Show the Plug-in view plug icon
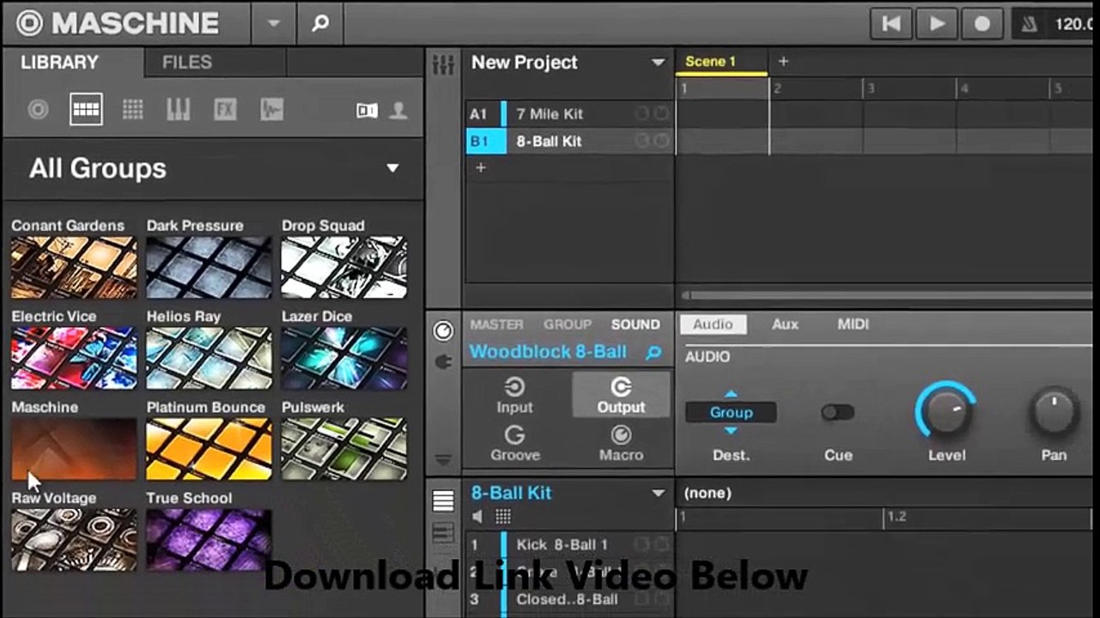1100x618 pixels. tap(443, 362)
